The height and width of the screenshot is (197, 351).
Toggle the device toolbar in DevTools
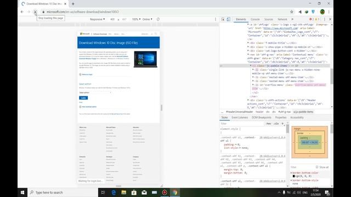[x=228, y=19]
